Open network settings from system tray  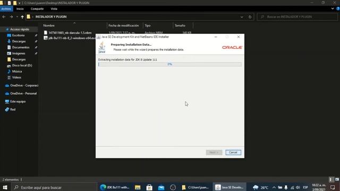(292, 187)
